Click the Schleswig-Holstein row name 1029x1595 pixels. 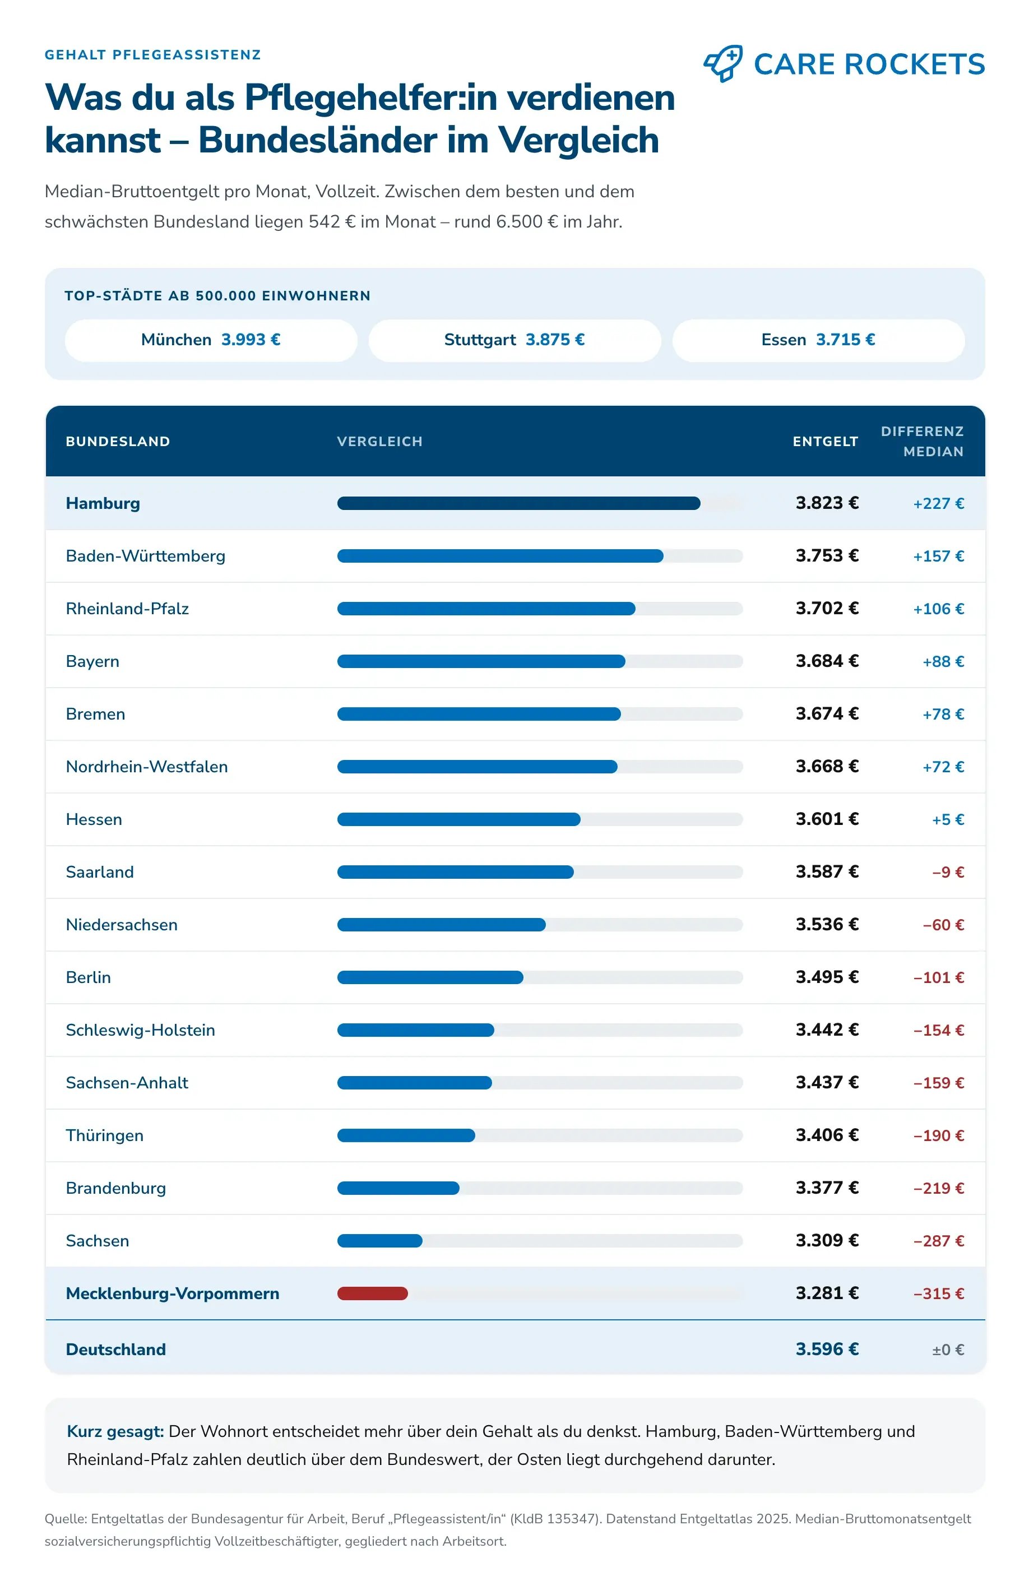click(140, 1031)
